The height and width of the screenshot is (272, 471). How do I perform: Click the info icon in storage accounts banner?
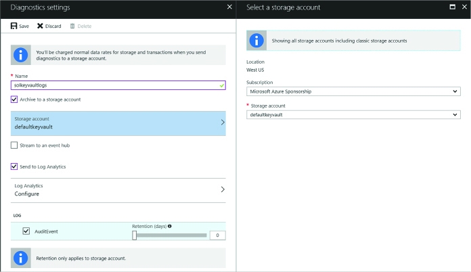[x=256, y=41]
